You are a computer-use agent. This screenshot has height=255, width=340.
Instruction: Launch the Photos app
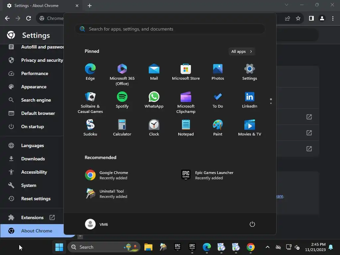click(218, 72)
